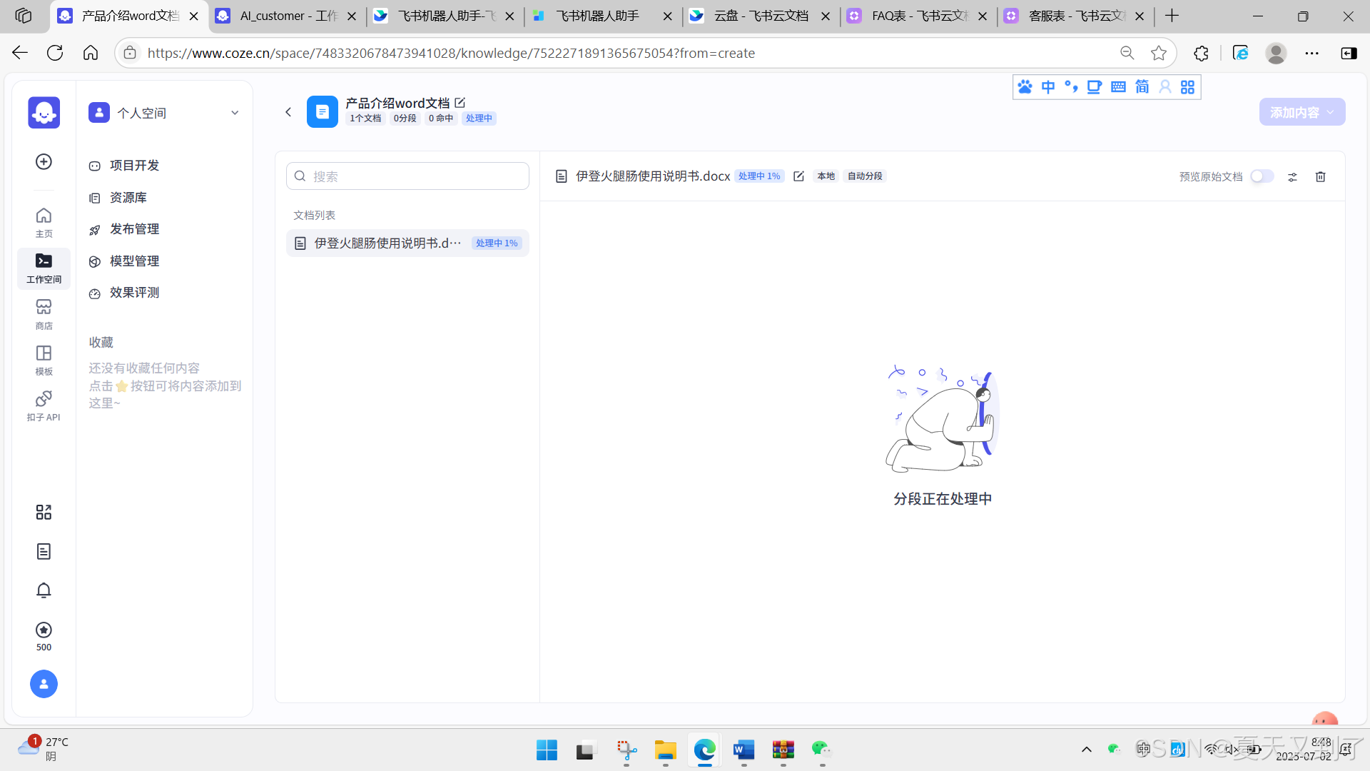Go back using left chevron arrow

tap(288, 112)
